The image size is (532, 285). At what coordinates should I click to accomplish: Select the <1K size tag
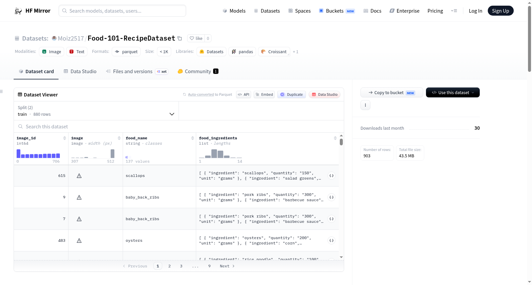coord(164,52)
